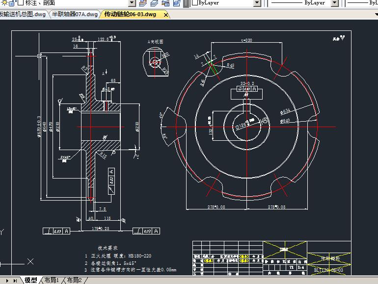
Task: Select the 32-0.2 keyway dimension
Action: (x=247, y=83)
